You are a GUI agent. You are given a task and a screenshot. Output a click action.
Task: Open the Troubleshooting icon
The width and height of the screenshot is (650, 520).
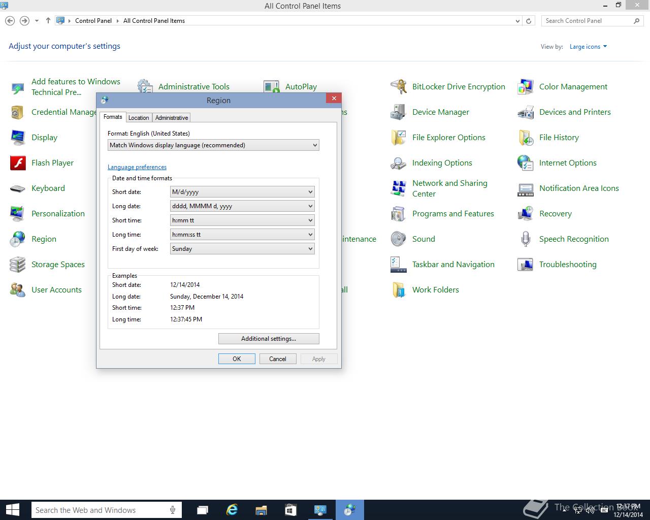[x=526, y=265]
